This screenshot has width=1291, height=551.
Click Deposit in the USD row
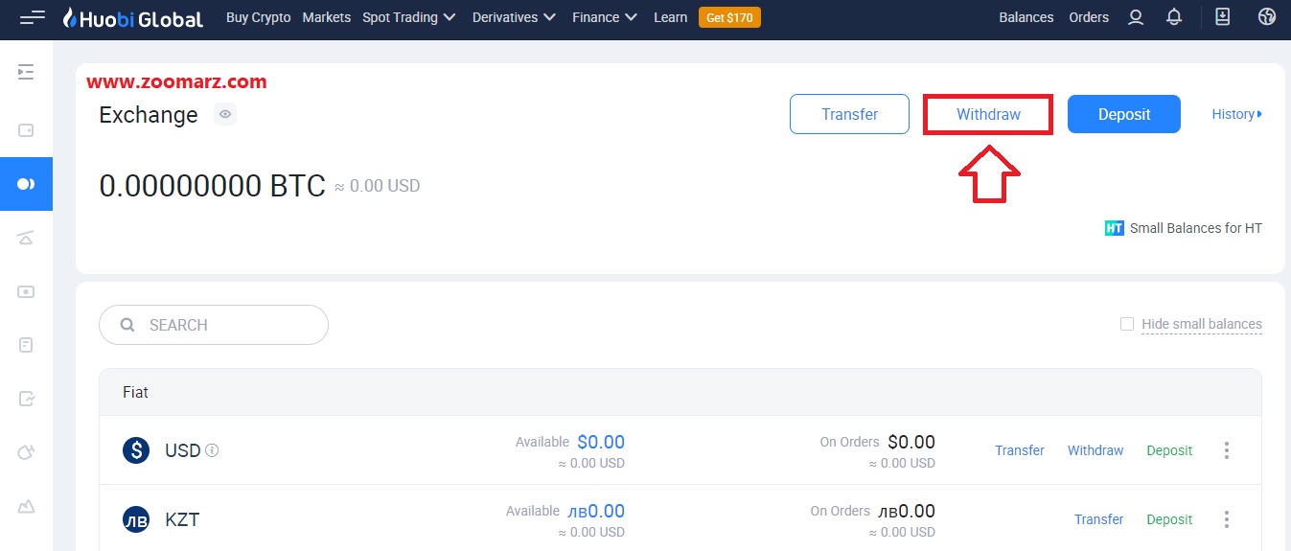click(x=1169, y=450)
